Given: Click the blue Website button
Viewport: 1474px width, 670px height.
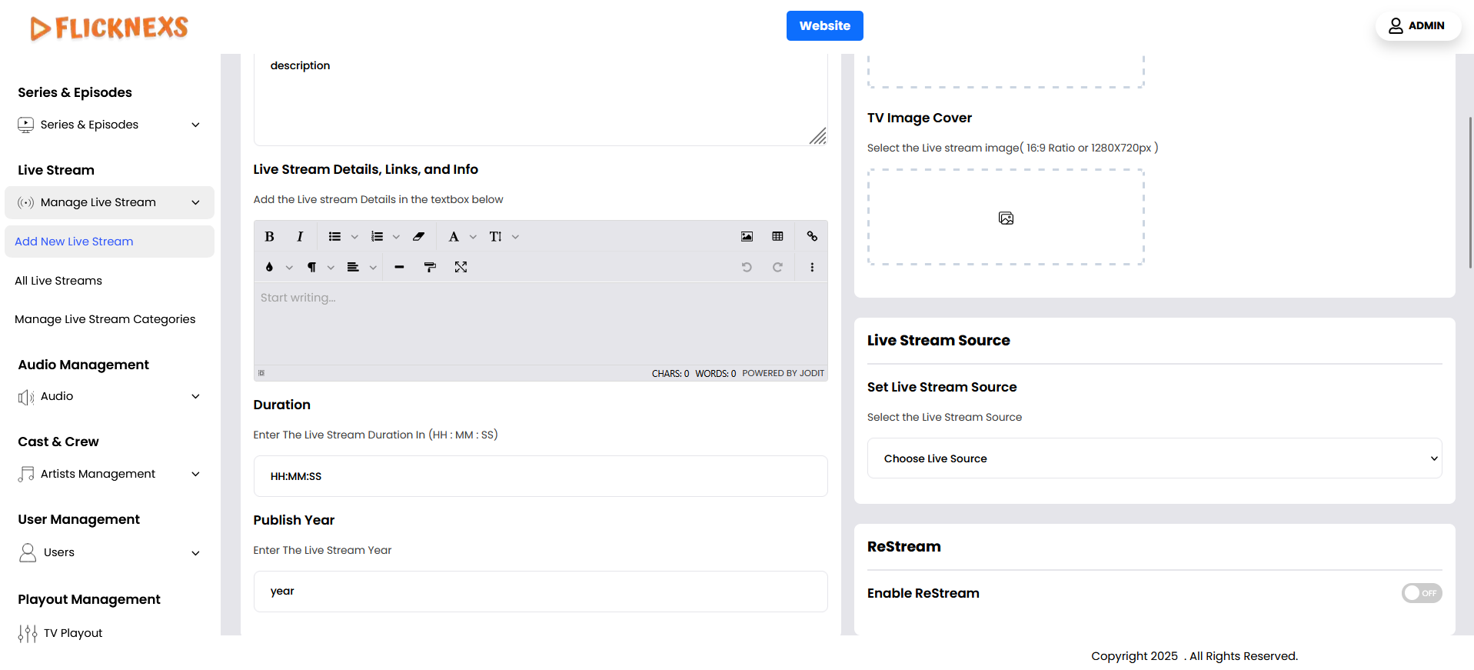Looking at the screenshot, I should click(824, 25).
